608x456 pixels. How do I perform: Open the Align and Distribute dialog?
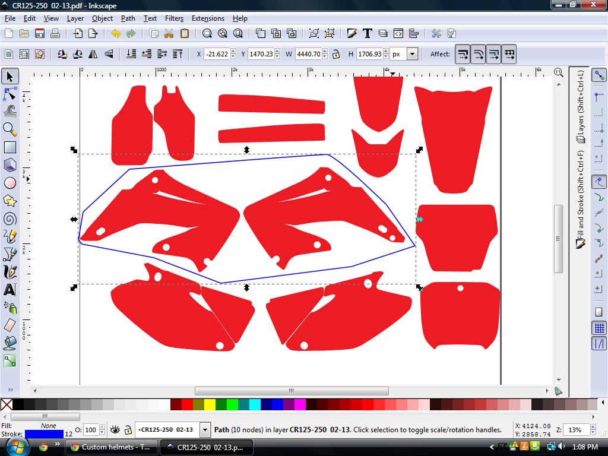point(414,33)
